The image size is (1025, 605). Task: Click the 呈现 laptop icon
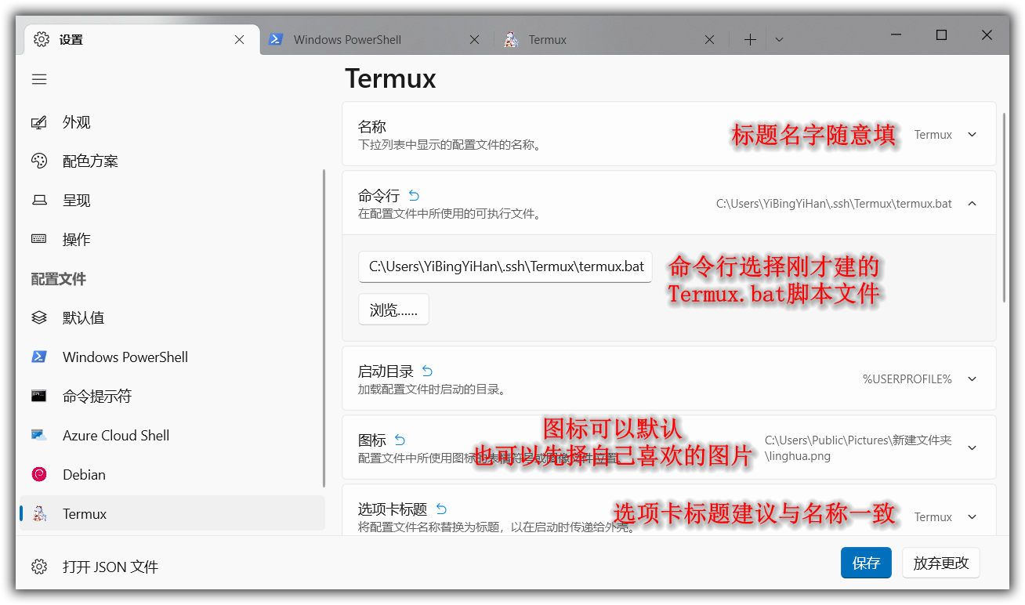tap(39, 201)
